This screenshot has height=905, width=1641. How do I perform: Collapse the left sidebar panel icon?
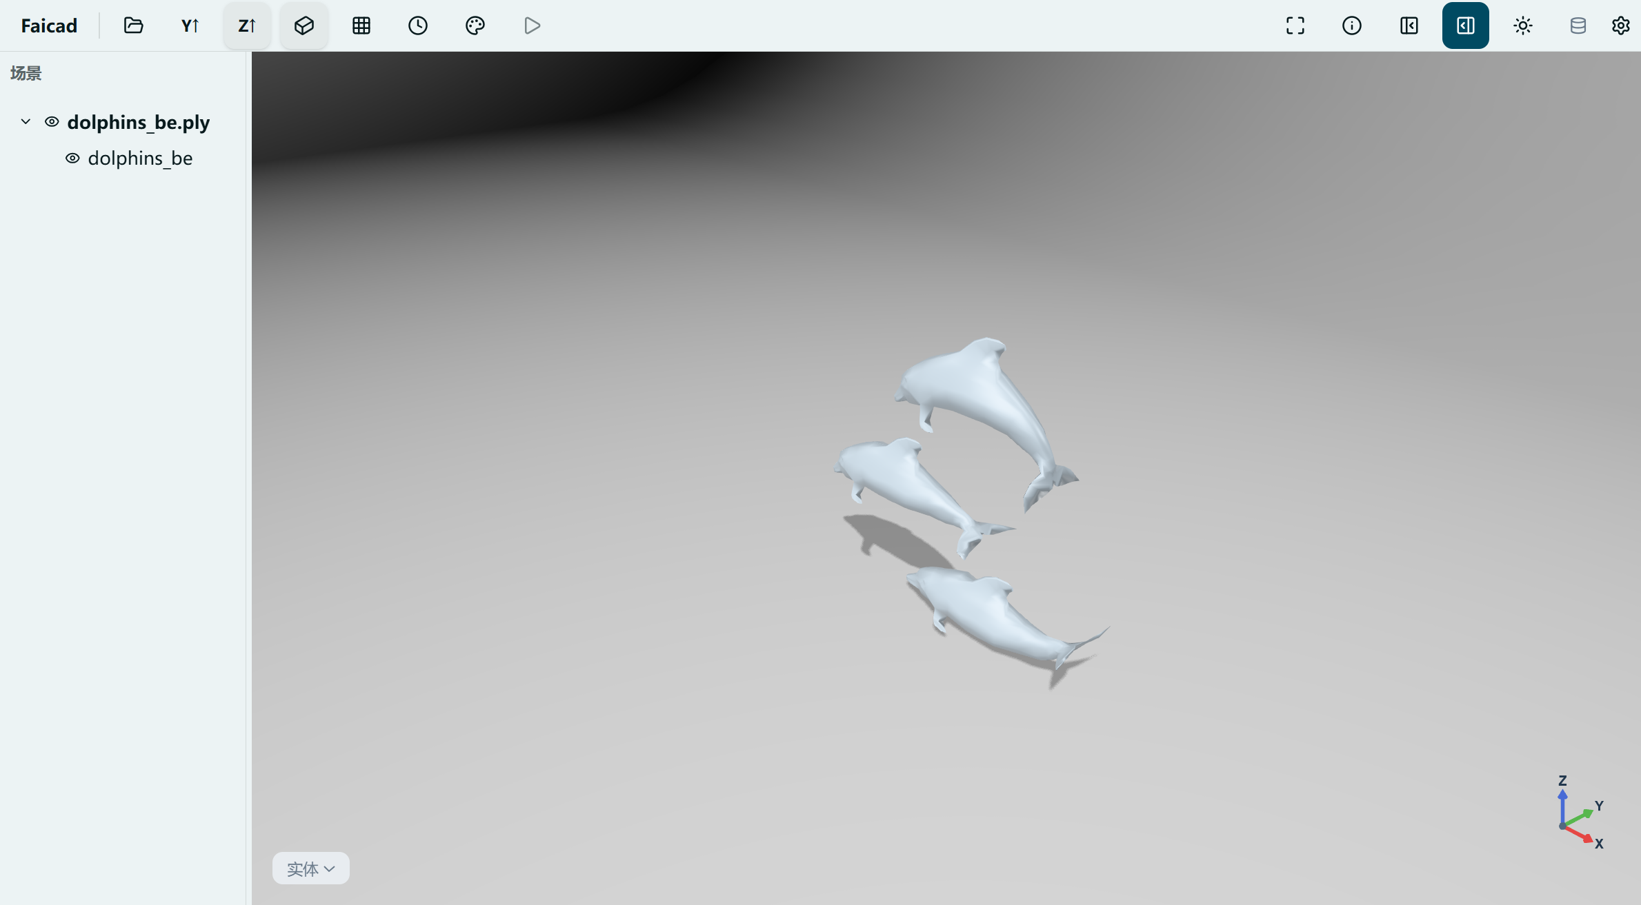tap(1409, 26)
